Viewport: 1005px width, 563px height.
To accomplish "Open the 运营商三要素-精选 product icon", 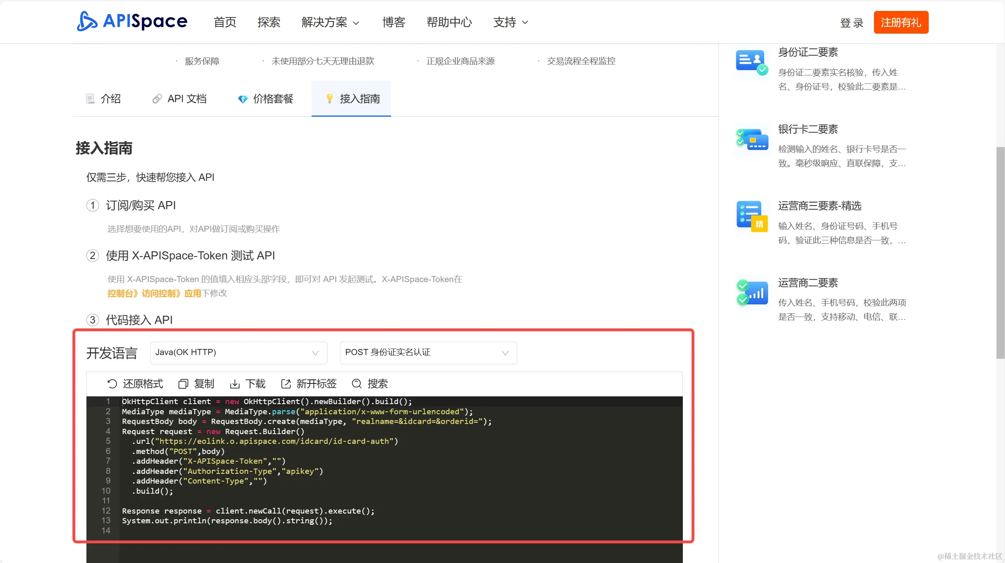I will (x=752, y=216).
